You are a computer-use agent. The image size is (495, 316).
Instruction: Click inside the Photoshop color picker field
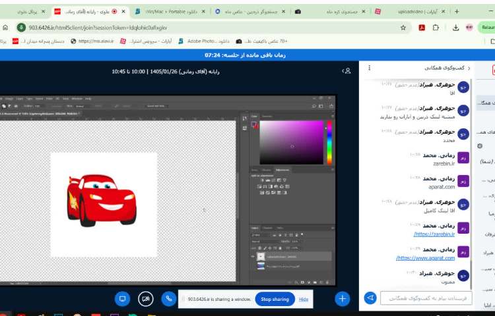click(292, 143)
